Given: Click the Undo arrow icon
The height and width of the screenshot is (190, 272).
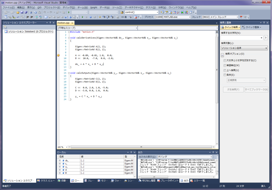Looking at the screenshot, I should click(45, 12).
